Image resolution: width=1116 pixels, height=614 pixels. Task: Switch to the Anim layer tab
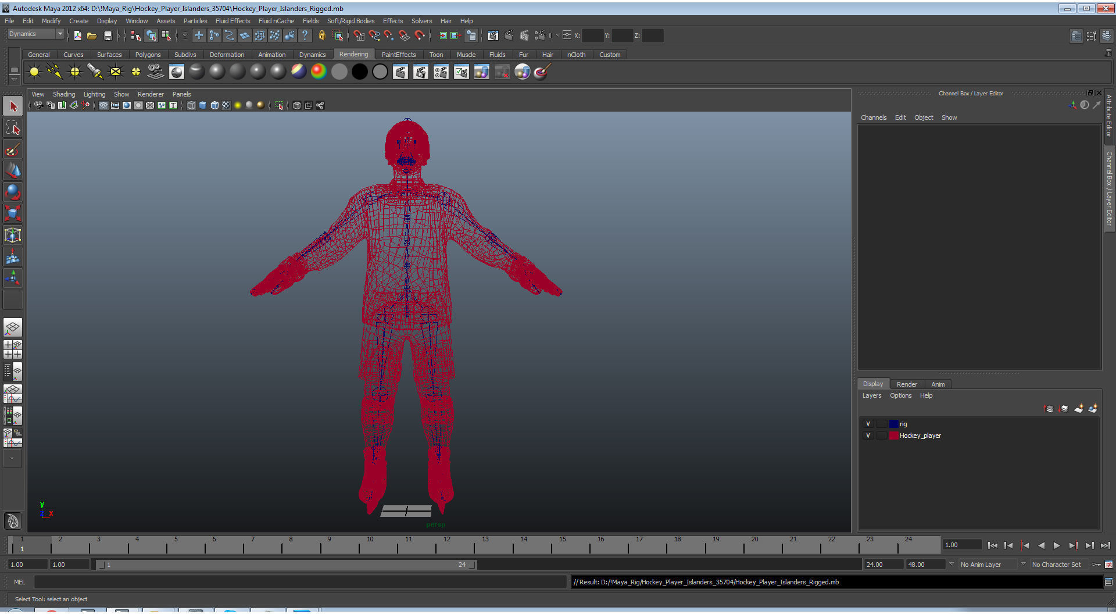(x=938, y=384)
